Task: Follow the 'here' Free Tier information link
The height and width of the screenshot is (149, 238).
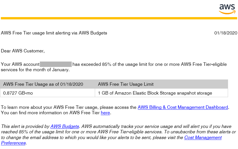Action: pos(105,113)
